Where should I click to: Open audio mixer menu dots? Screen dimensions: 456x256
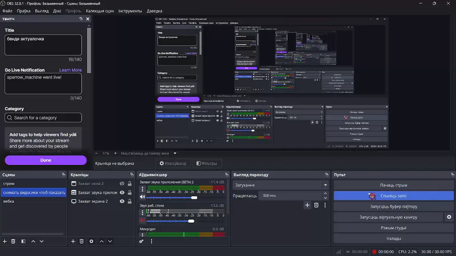point(151,241)
